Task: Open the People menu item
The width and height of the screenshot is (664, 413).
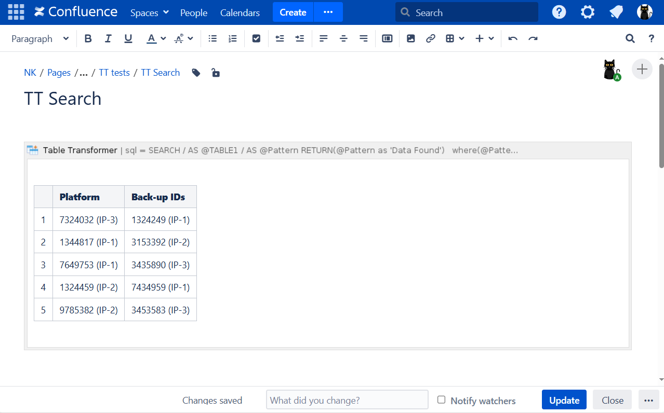Action: coord(194,12)
